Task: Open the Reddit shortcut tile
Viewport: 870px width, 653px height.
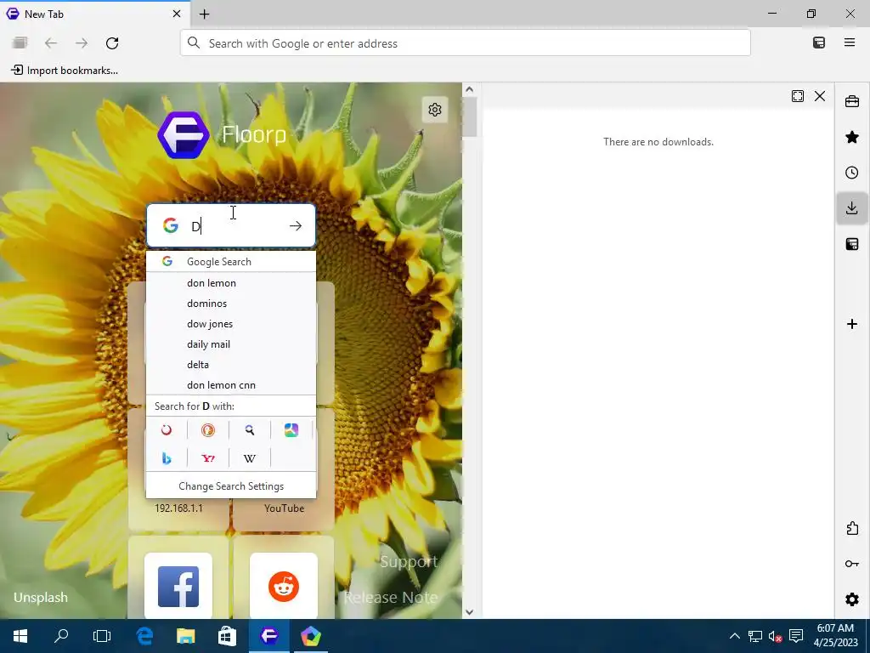Action: tap(284, 586)
